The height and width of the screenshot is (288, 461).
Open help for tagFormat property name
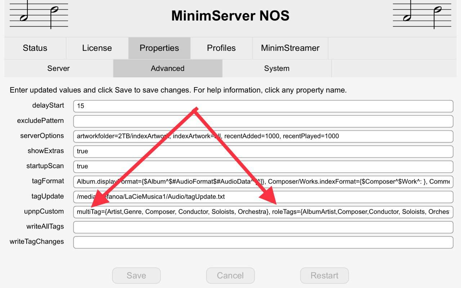(x=48, y=181)
